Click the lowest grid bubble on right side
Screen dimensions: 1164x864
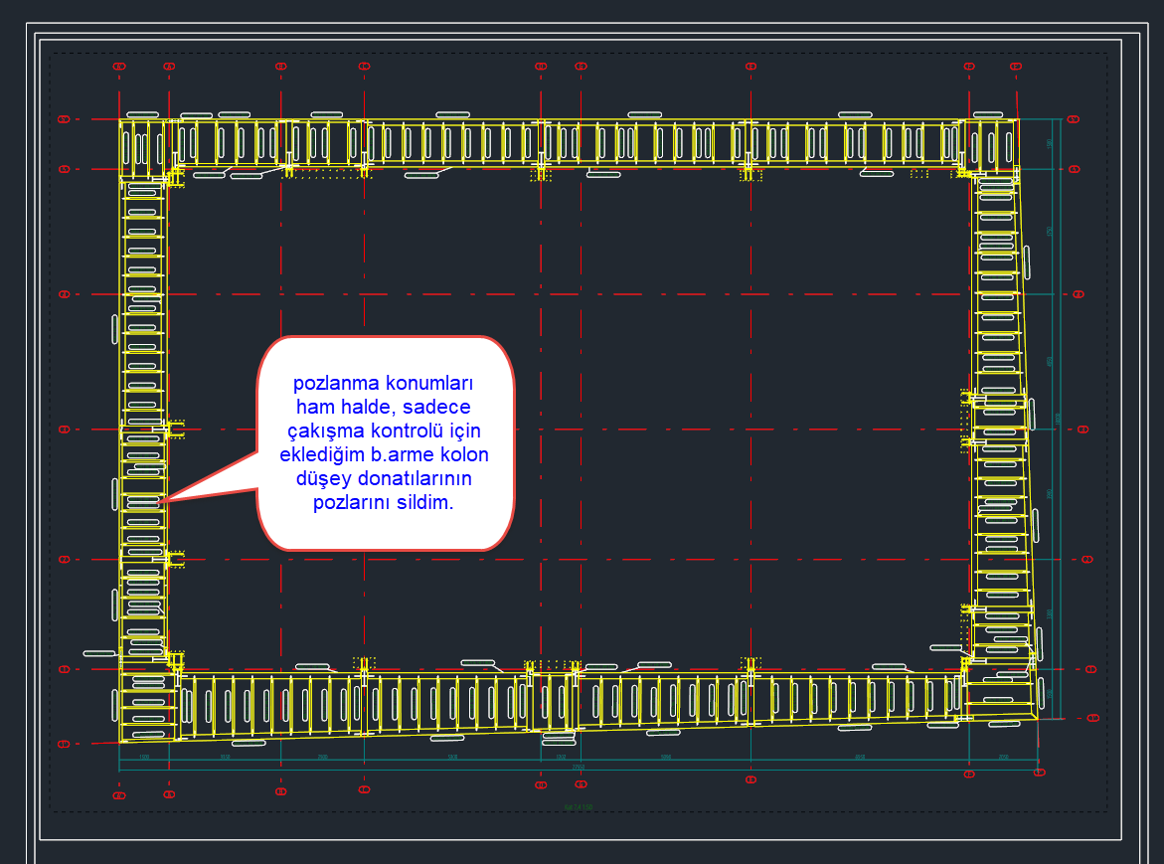click(x=1093, y=717)
